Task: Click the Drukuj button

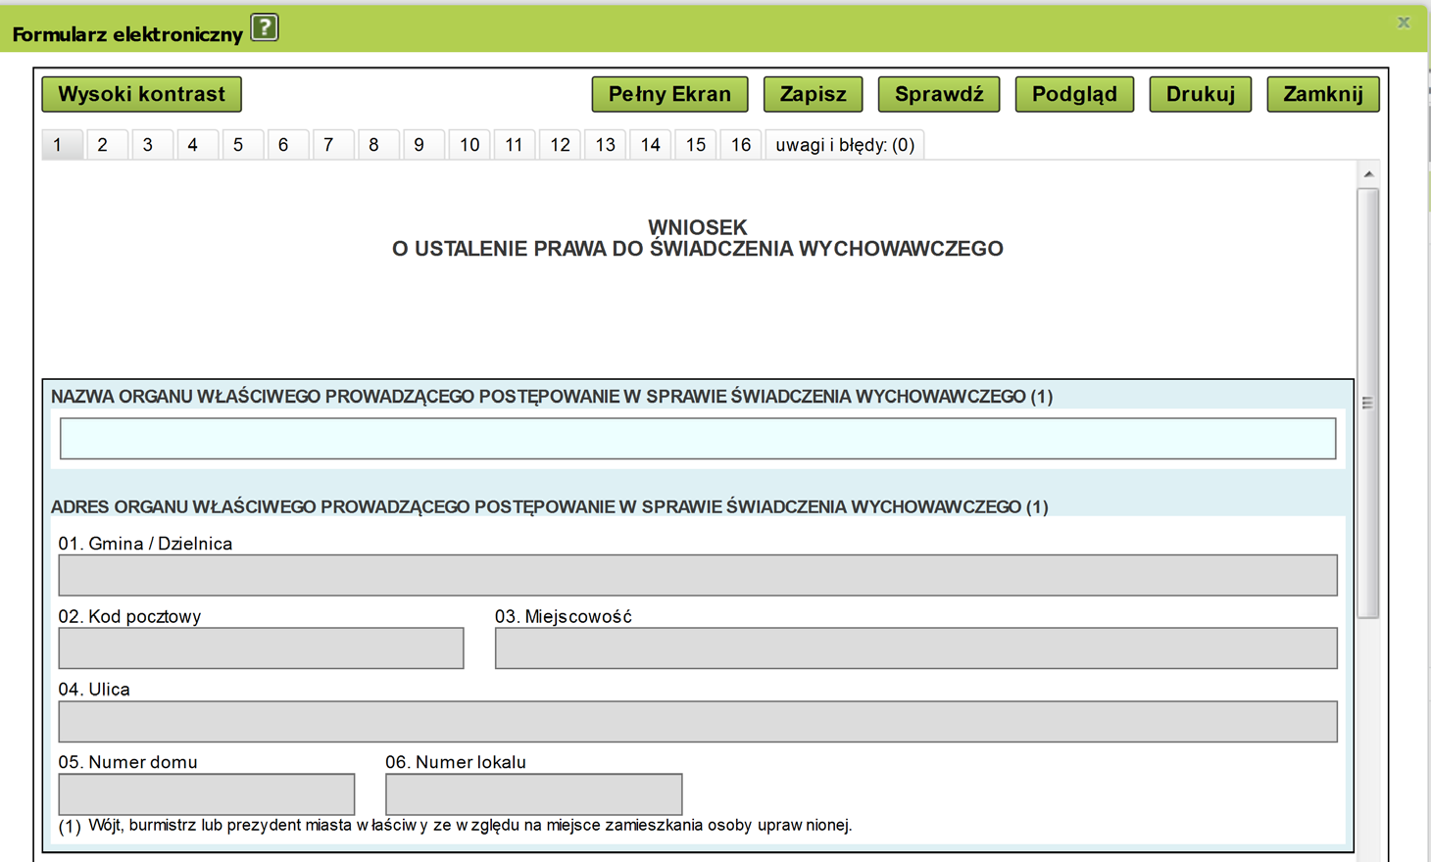Action: [1200, 94]
